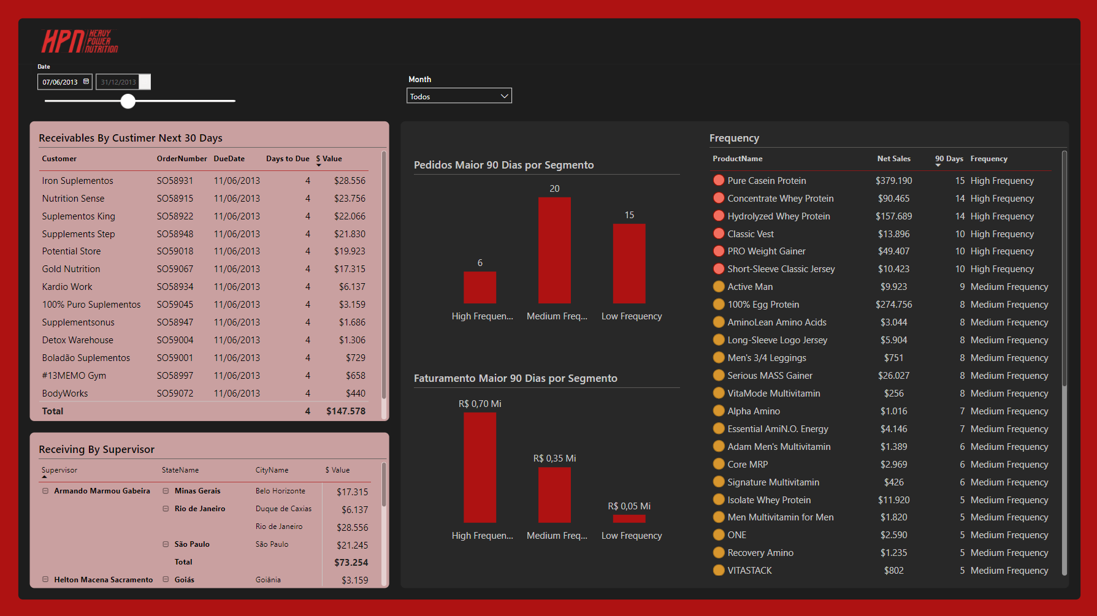The width and height of the screenshot is (1097, 616).
Task: Click the HPN Heavy Power Nutrition logo
Action: 79,41
